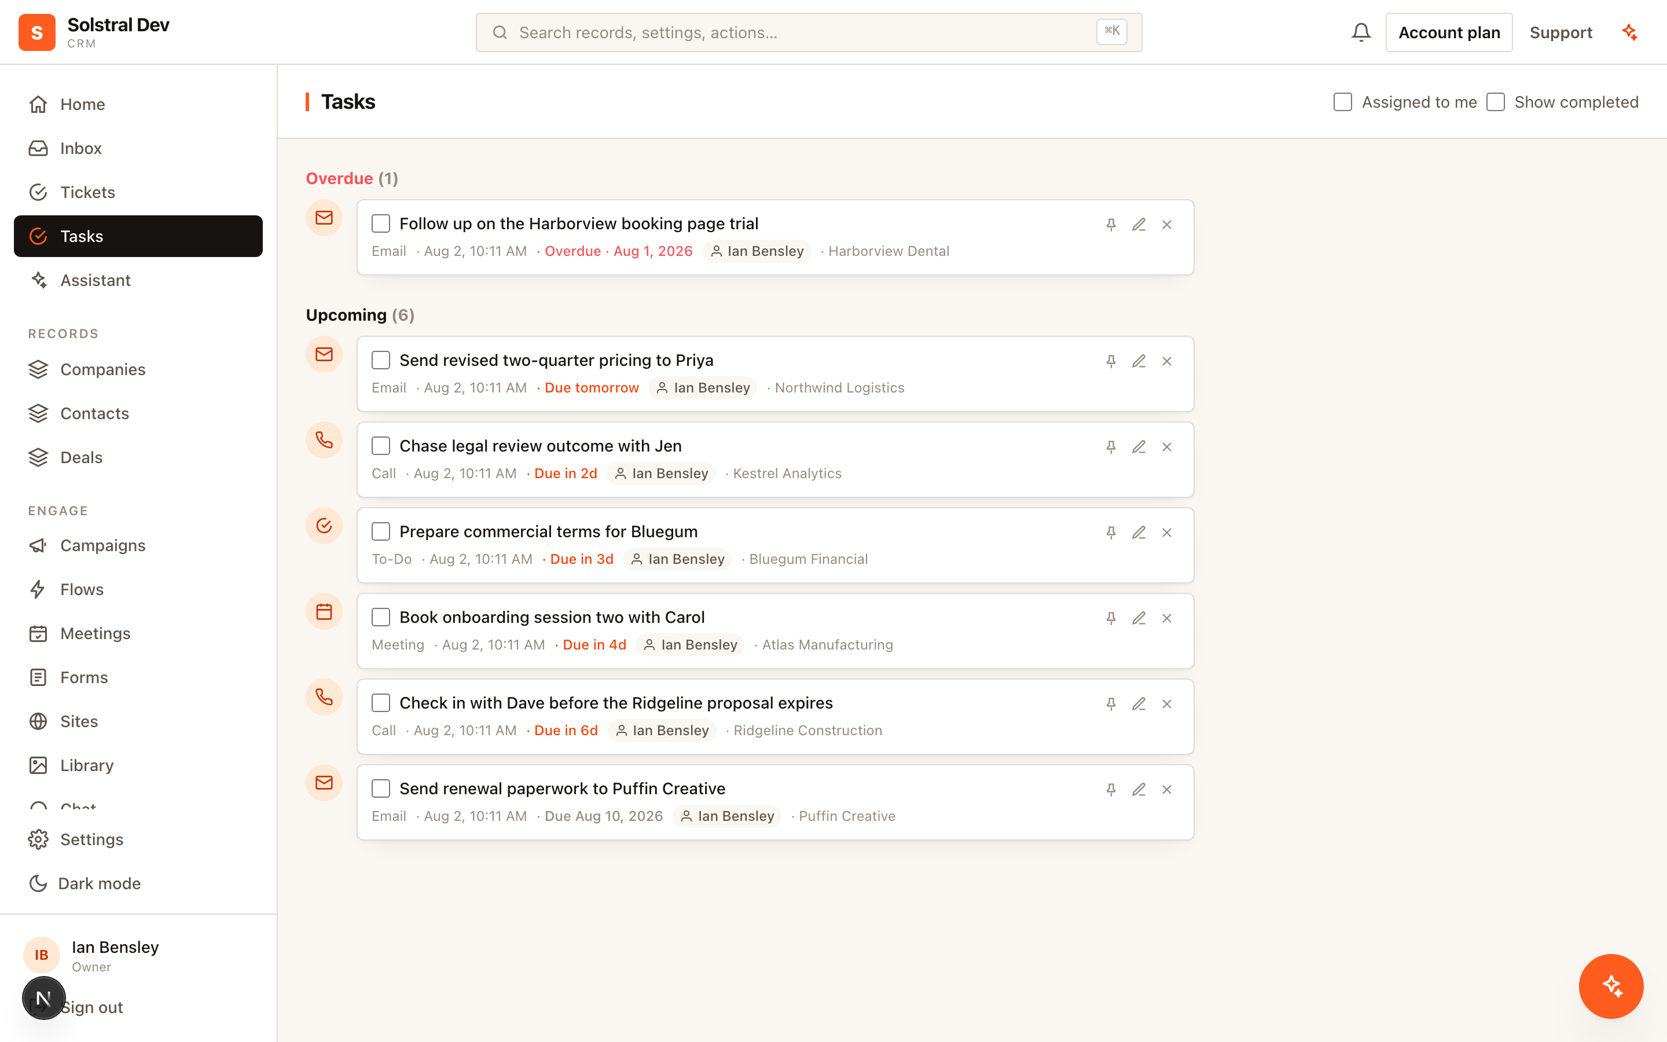Open Inbox from the sidebar
The image size is (1667, 1042).
pyautogui.click(x=138, y=148)
